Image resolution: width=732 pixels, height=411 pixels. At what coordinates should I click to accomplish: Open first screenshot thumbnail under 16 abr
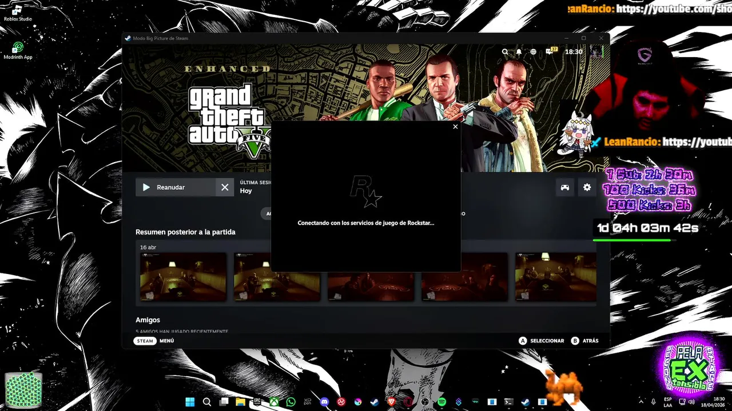183,277
